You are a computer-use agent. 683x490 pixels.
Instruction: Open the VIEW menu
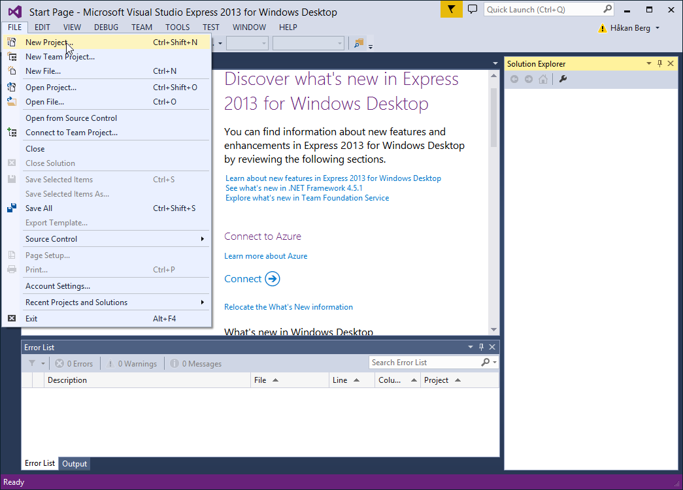[72, 27]
